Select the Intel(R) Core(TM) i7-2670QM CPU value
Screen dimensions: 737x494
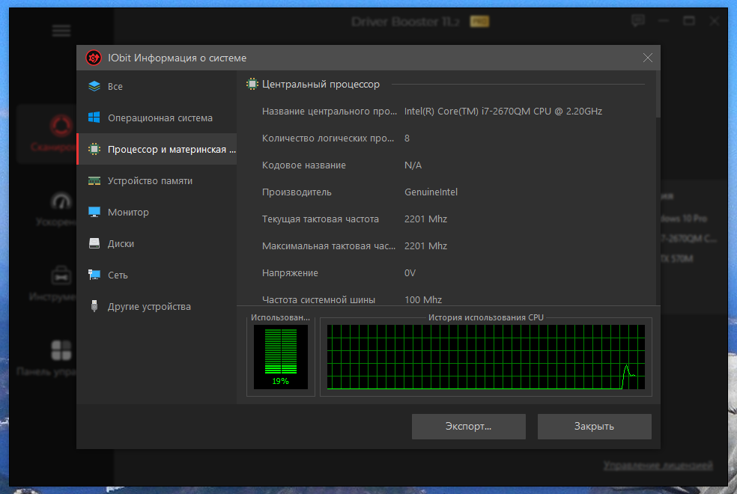pos(503,112)
